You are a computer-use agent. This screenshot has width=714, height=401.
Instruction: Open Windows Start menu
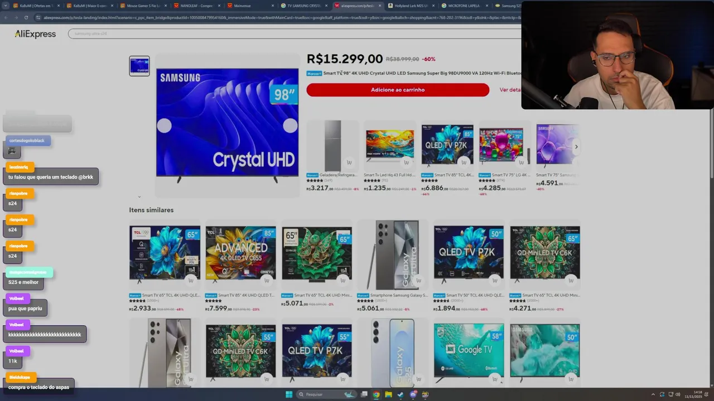[289, 394]
